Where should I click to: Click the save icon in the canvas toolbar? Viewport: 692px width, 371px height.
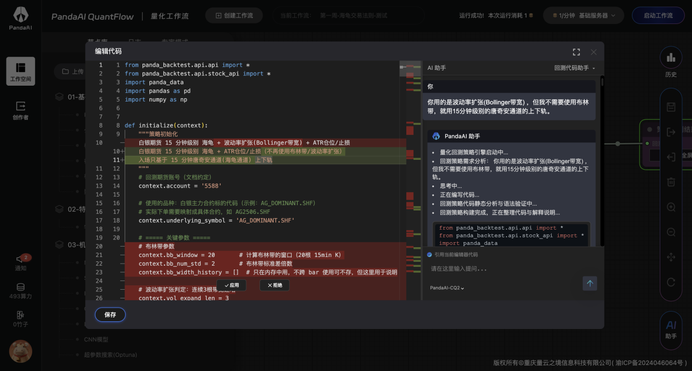tap(671, 107)
